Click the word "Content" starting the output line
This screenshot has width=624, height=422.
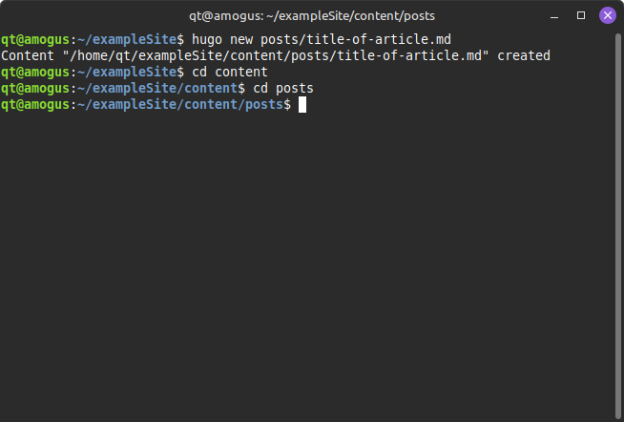28,55
